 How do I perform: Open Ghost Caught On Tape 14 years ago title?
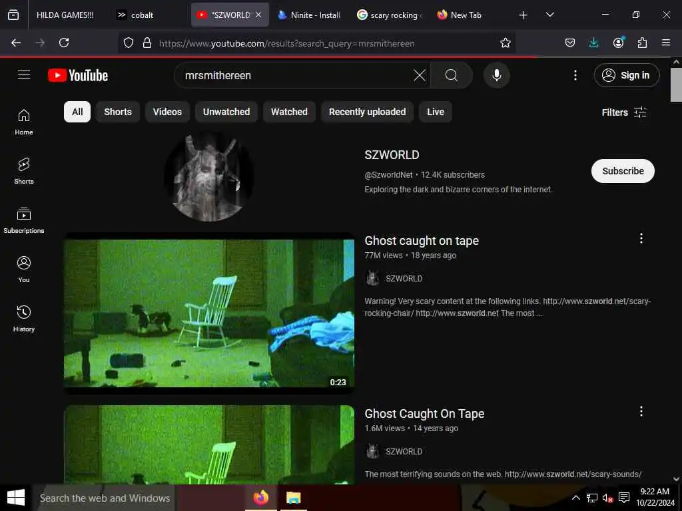click(424, 413)
